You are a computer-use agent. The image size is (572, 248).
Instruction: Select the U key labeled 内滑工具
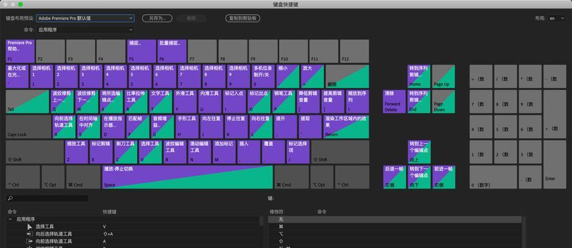(210, 102)
